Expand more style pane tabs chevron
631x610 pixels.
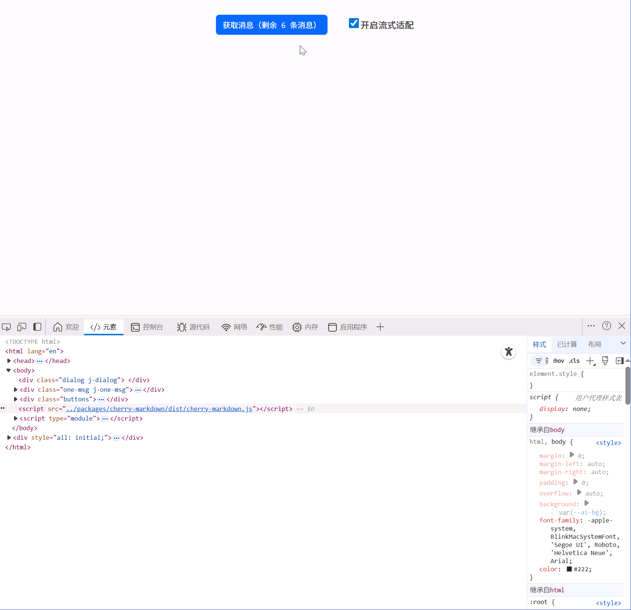tap(623, 343)
